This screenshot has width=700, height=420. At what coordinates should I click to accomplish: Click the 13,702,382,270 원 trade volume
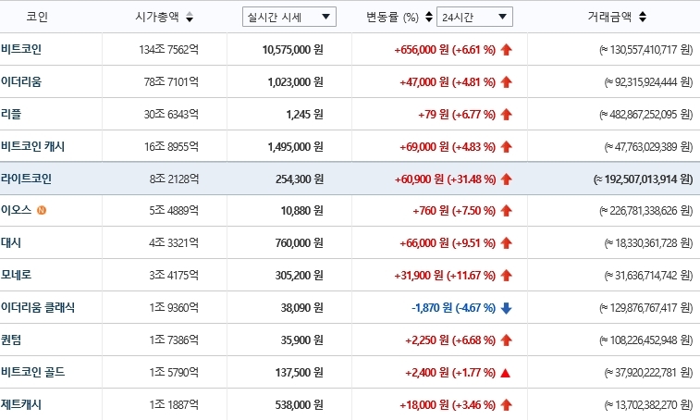pyautogui.click(x=648, y=405)
